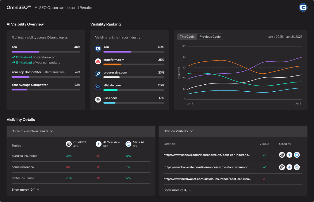This screenshot has height=202, width=314.
Task: Click the OmniSEO logo in the top-right corner
Action: pos(303,7)
